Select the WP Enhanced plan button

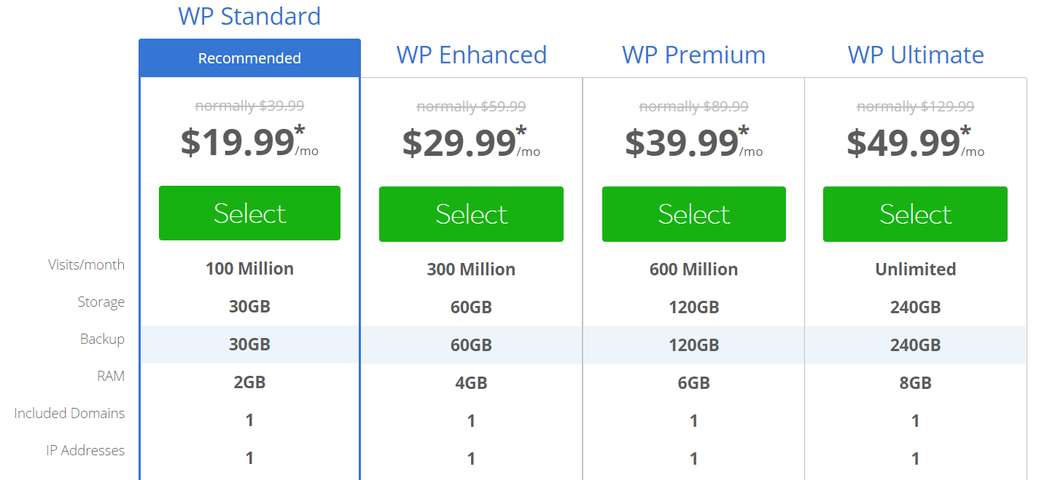click(x=471, y=214)
